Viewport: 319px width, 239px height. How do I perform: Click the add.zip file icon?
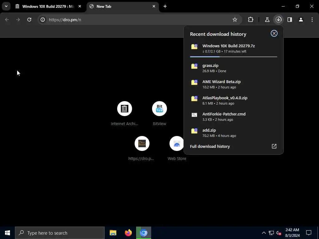click(x=194, y=131)
